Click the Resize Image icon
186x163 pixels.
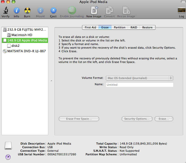pyautogui.click(x=126, y=10)
